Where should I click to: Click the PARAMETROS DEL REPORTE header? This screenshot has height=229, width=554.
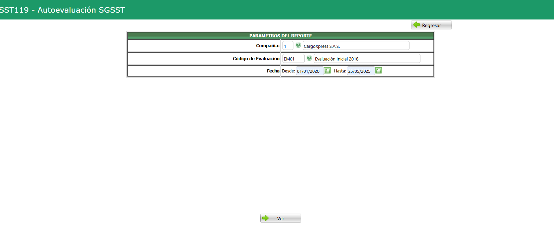pos(280,36)
